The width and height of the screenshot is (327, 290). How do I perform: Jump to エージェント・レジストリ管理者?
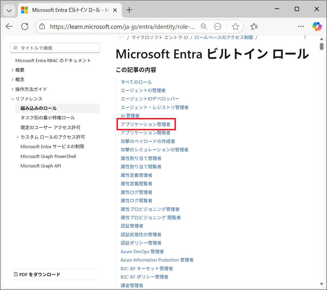[x=155, y=107]
